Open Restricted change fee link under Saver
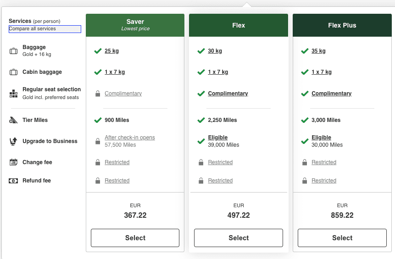The height and width of the screenshot is (259, 395). point(117,162)
